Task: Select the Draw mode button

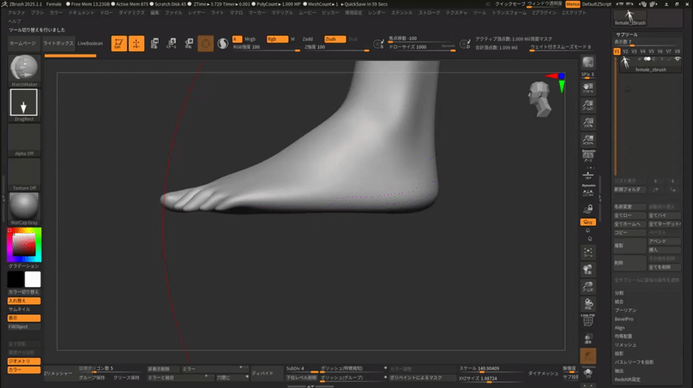Action: click(136, 44)
